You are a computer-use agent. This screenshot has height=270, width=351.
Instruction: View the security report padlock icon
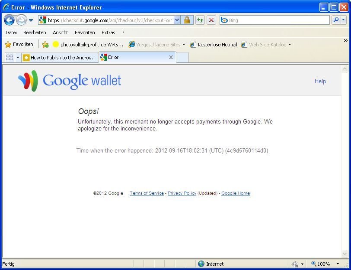(x=187, y=20)
